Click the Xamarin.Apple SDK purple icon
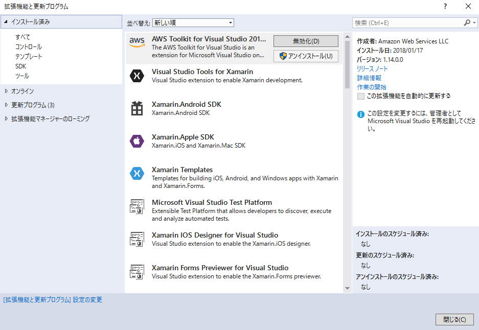The width and height of the screenshot is (479, 330). 137,141
